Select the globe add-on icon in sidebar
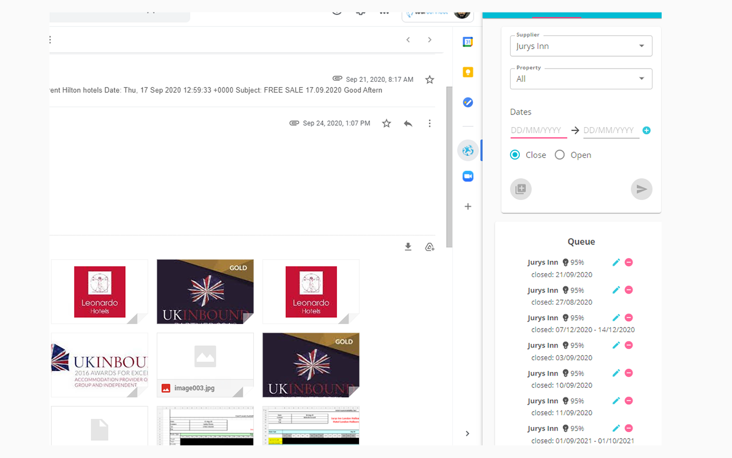 pyautogui.click(x=468, y=150)
